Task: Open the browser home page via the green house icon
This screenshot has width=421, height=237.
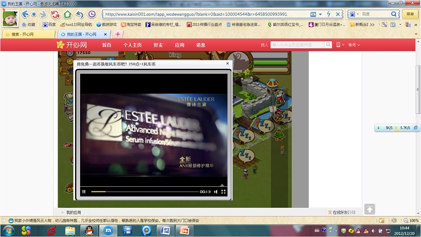Action: (x=67, y=14)
